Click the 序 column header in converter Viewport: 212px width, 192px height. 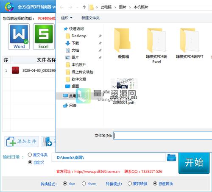pos(6,60)
